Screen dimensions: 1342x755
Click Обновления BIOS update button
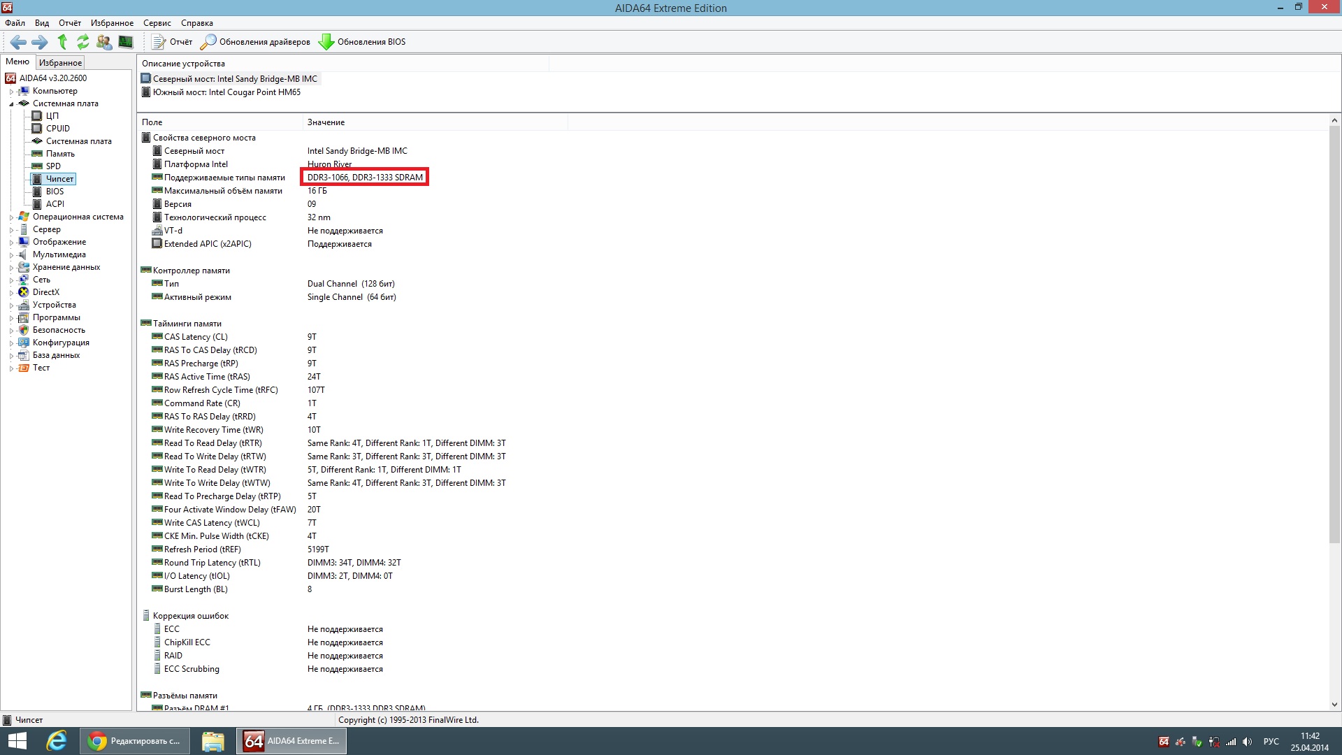[x=362, y=42]
